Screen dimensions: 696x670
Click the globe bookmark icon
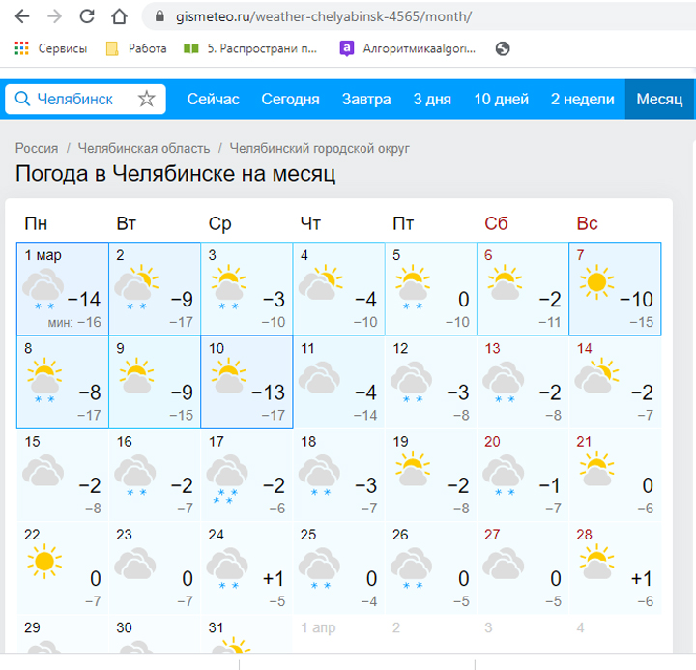tap(503, 48)
